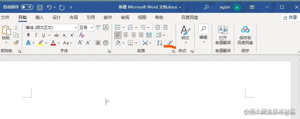
Task: Click the 共享 share button
Action: [290, 18]
